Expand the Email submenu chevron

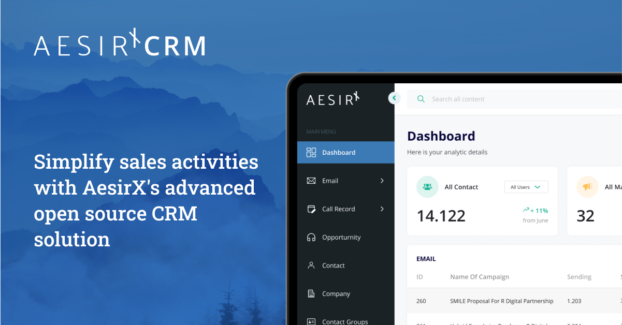click(382, 181)
